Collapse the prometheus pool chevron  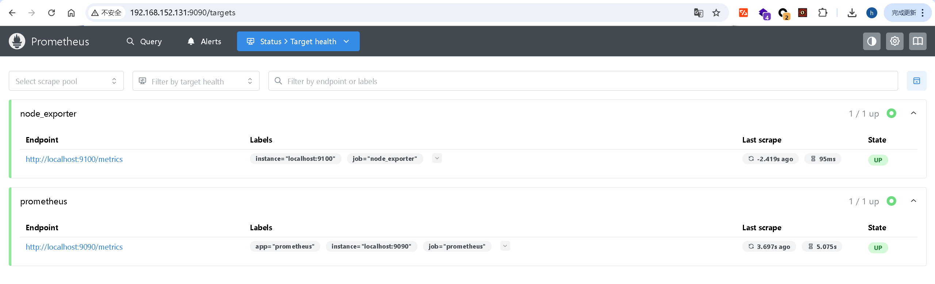tap(913, 201)
